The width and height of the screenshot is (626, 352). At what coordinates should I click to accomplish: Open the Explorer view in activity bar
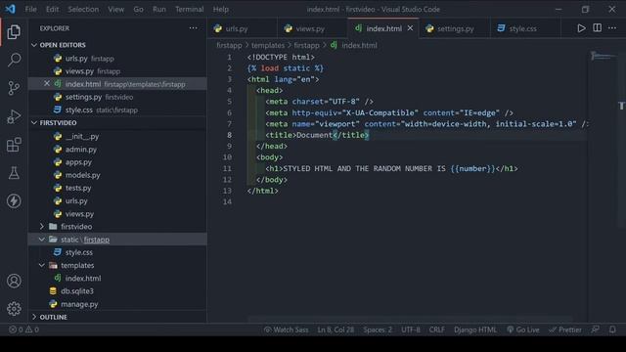pos(14,32)
